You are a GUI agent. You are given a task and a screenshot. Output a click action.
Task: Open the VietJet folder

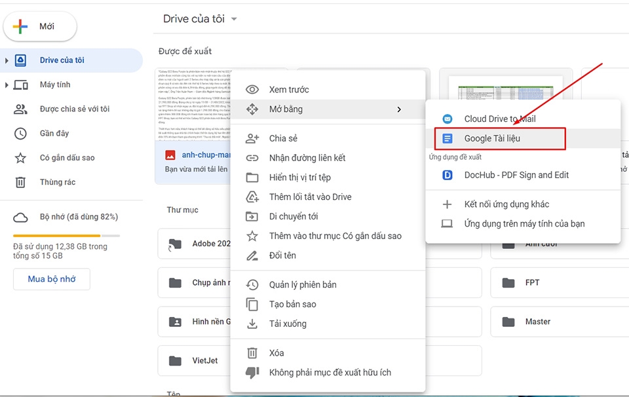point(195,360)
